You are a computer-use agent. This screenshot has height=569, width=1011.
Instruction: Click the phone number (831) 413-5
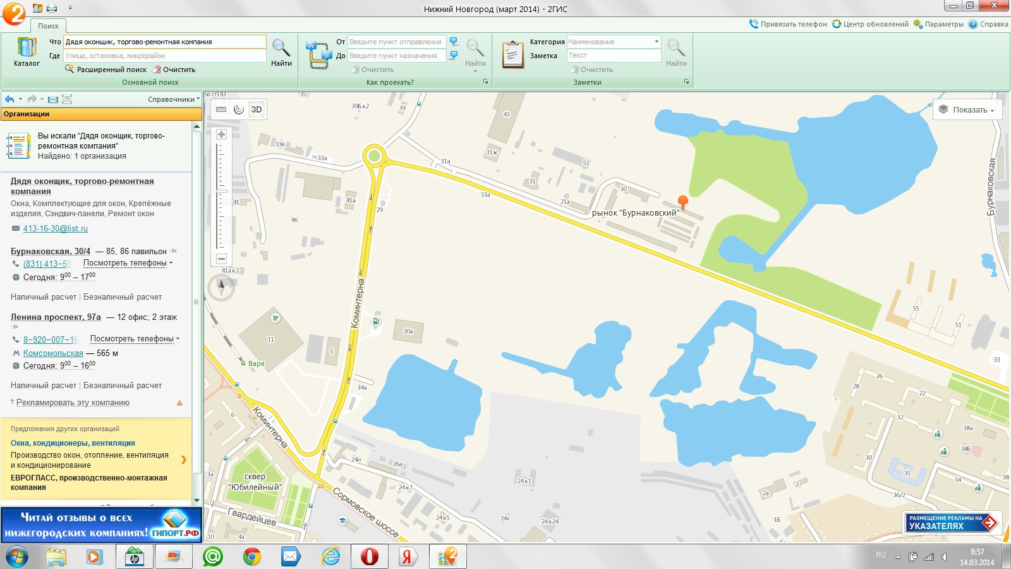(x=47, y=264)
